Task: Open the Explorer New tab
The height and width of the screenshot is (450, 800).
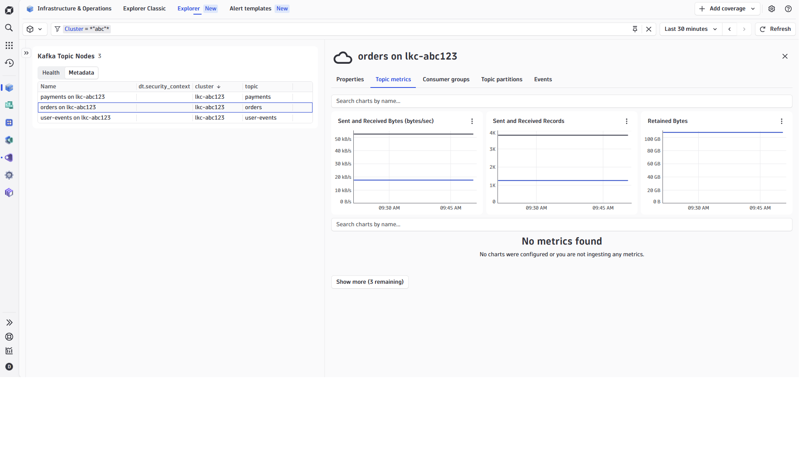Action: [x=197, y=9]
